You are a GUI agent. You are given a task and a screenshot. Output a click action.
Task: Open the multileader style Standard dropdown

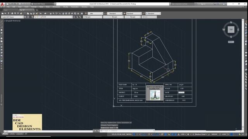[153, 14]
